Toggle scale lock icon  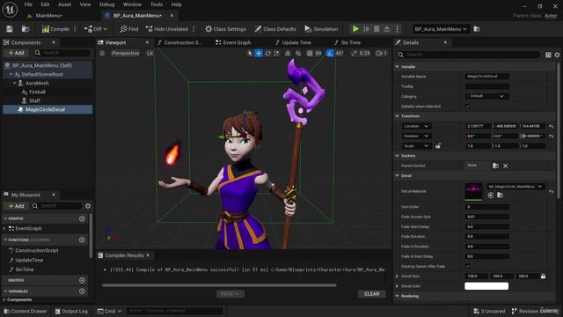click(438, 146)
